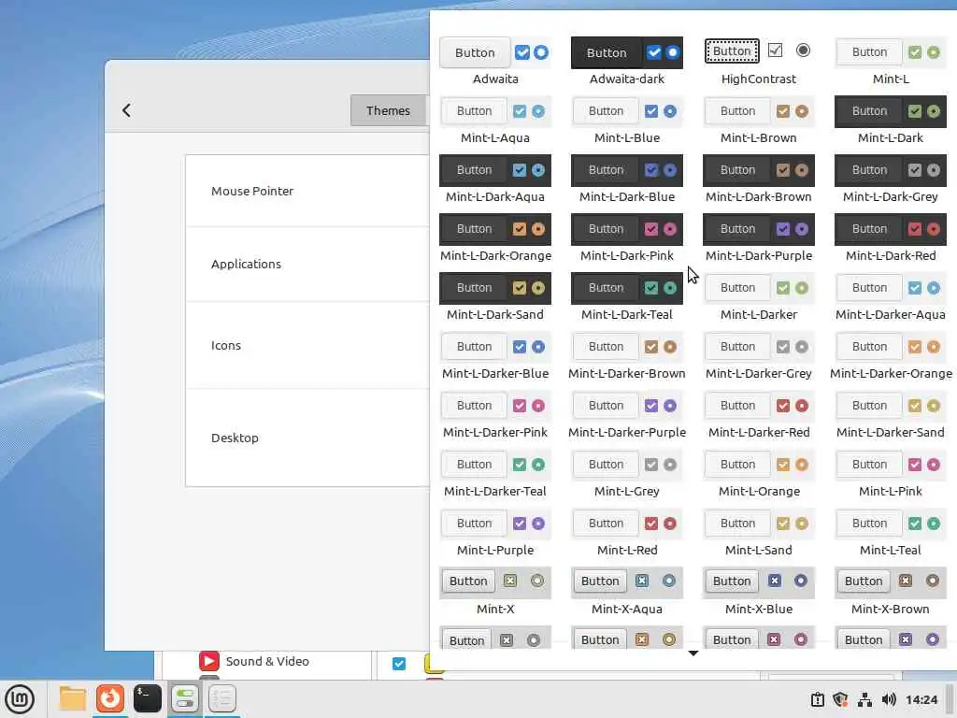Set theme to Mint-L-Teal

891,532
